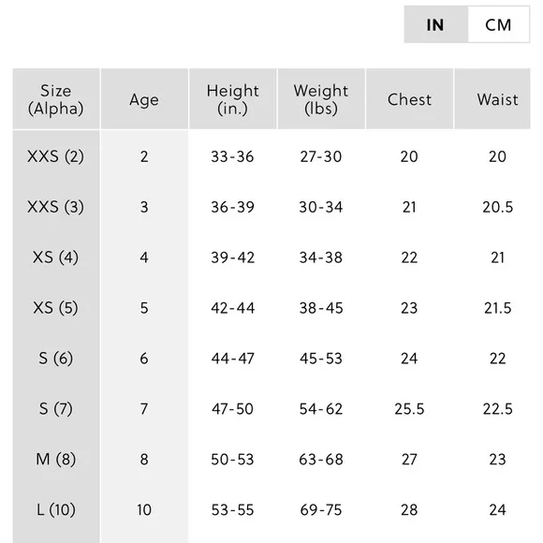Click the 21.5 waist measurement cell

tap(498, 308)
